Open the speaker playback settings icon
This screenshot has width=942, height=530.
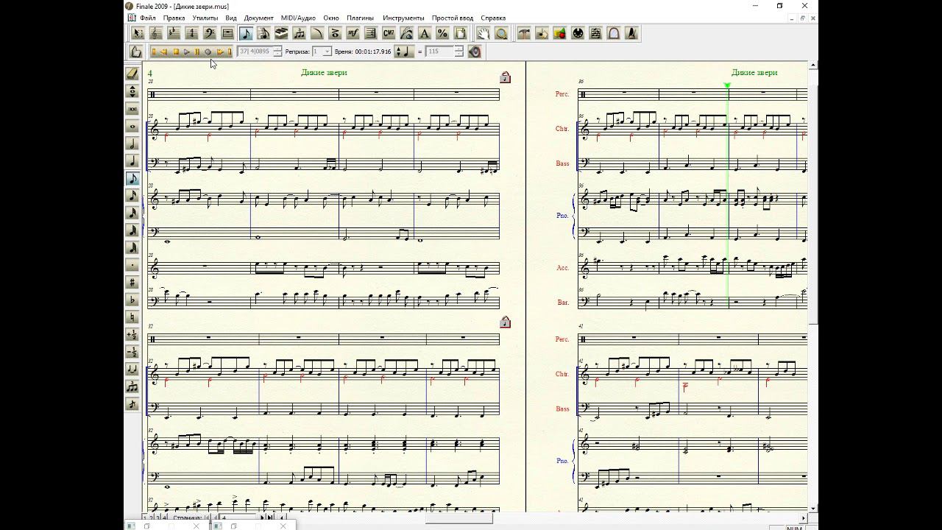pos(475,52)
